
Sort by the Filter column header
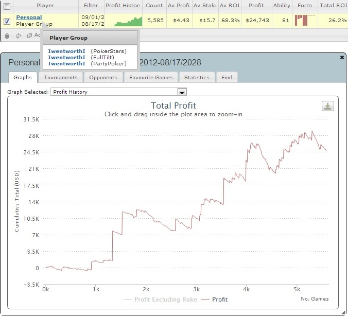pyautogui.click(x=91, y=6)
